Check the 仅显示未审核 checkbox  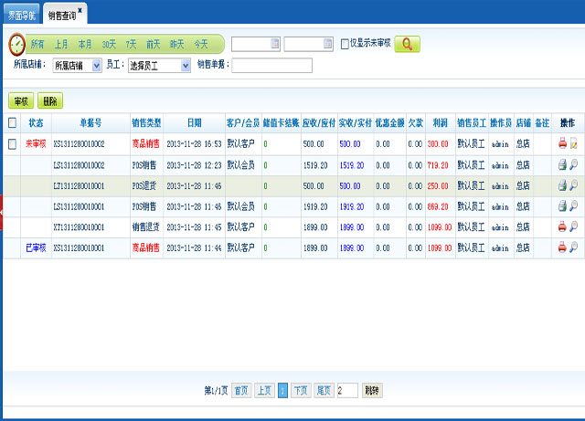pos(344,44)
